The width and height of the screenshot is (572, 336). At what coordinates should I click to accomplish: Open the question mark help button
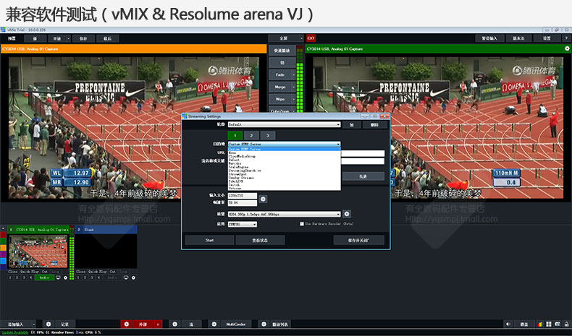[x=566, y=38]
